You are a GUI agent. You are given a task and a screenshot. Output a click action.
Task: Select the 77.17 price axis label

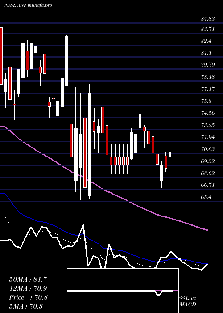coord(208,89)
